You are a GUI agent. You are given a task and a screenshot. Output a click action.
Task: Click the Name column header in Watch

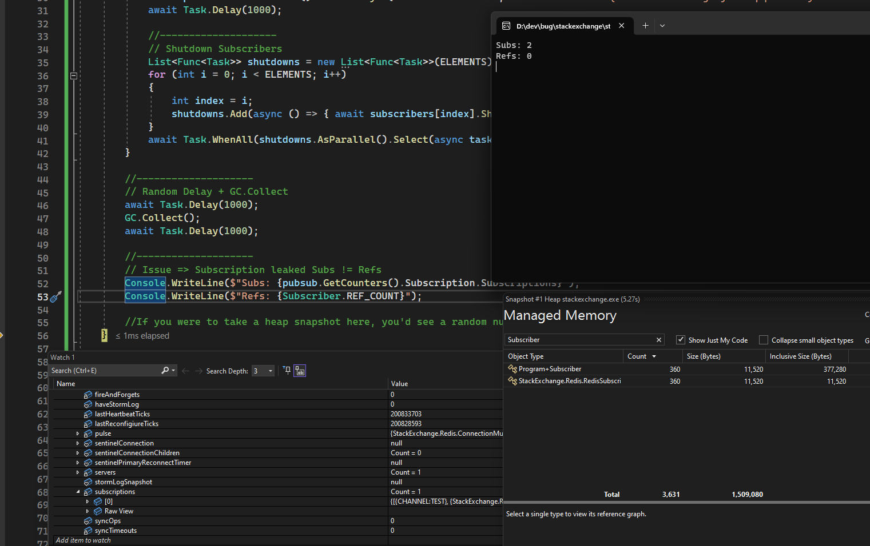coord(220,384)
